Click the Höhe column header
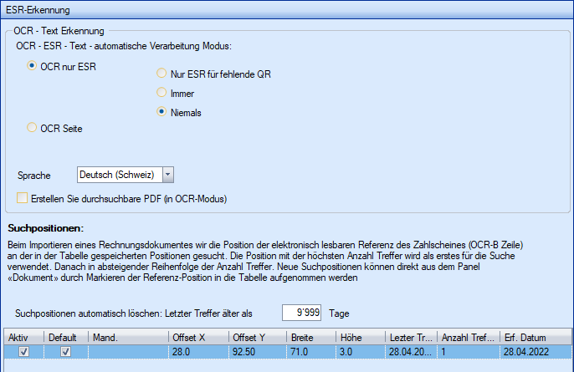This screenshot has width=574, height=372. [361, 337]
